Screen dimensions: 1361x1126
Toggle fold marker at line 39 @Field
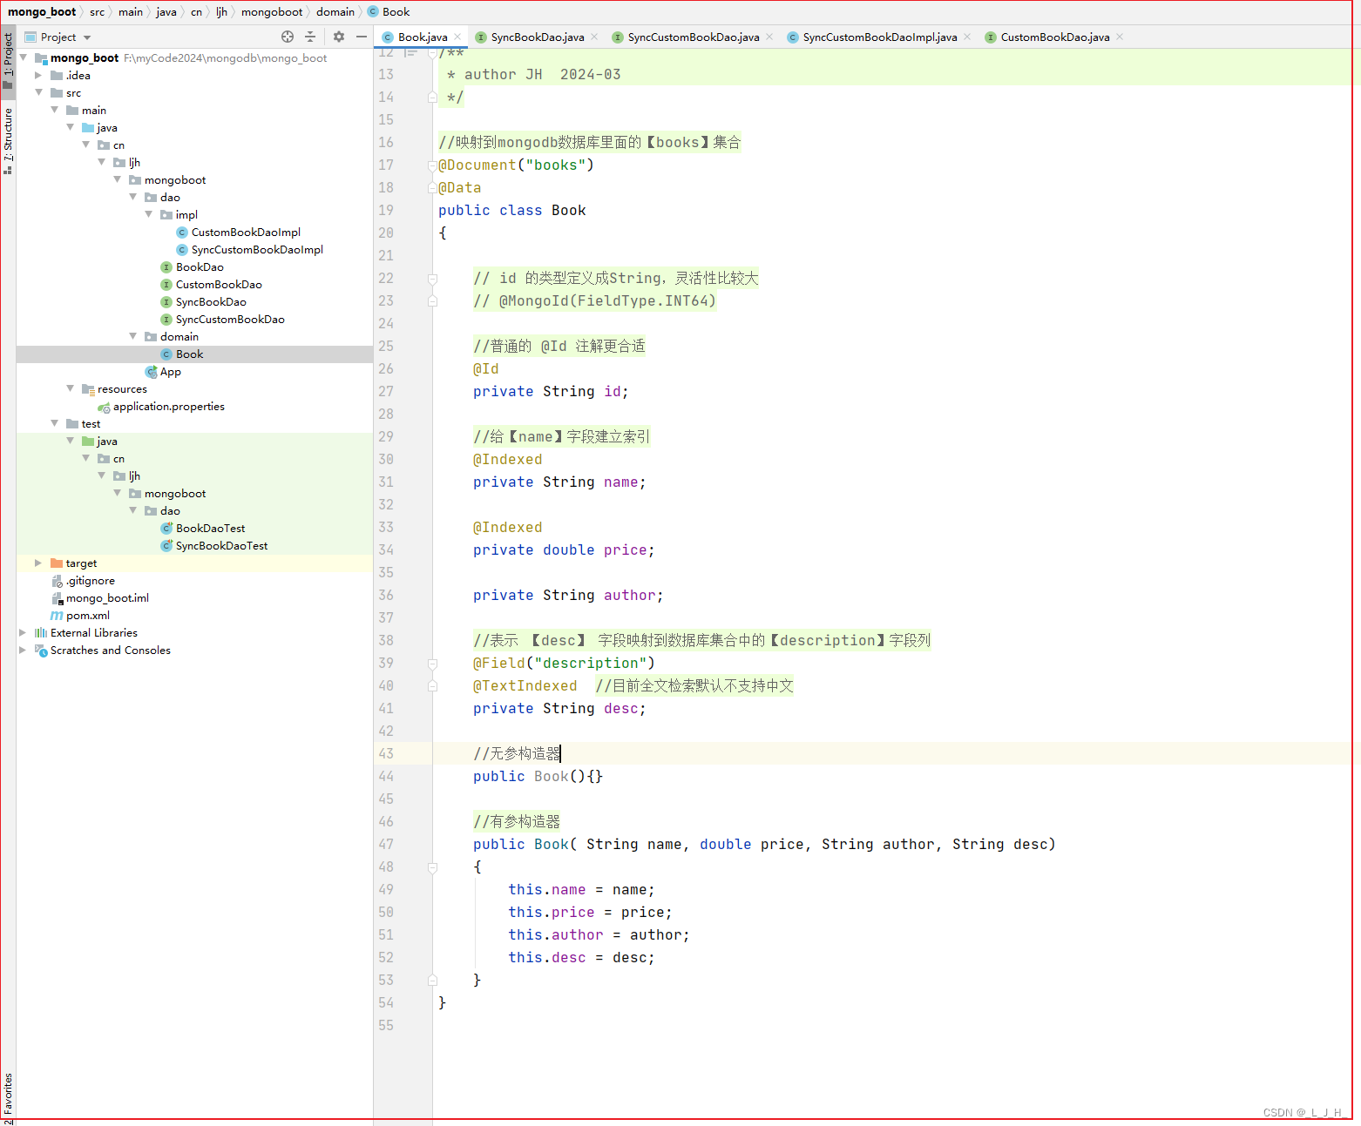(432, 664)
